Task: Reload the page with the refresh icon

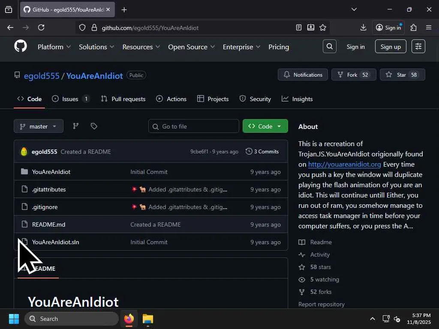Action: pos(41,27)
